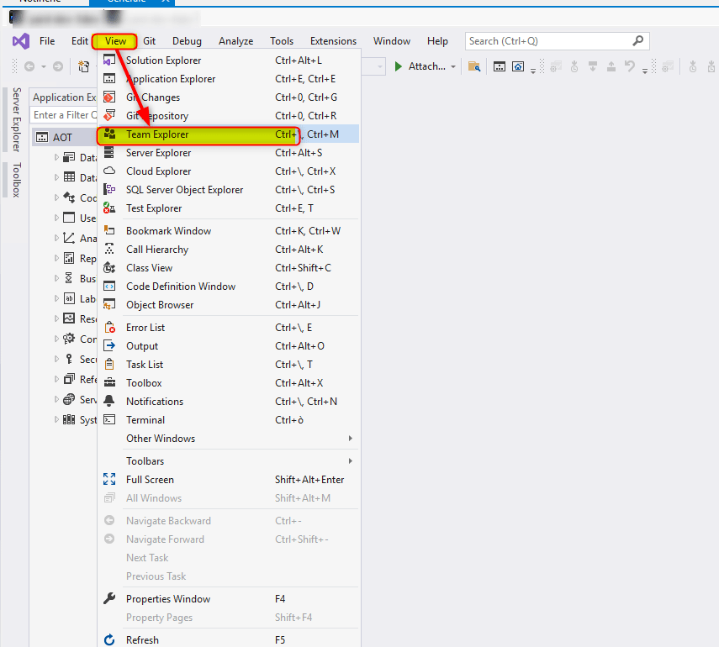Click the Properties Window wrench icon
The height and width of the screenshot is (647, 719).
pyautogui.click(x=109, y=599)
